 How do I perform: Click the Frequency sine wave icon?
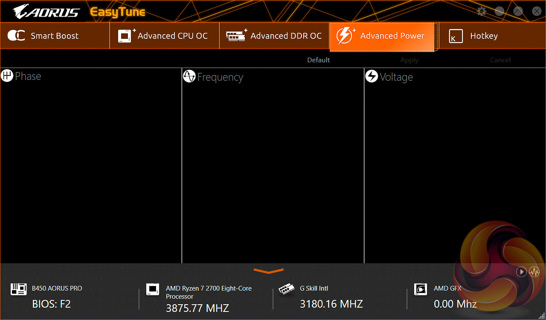point(189,76)
